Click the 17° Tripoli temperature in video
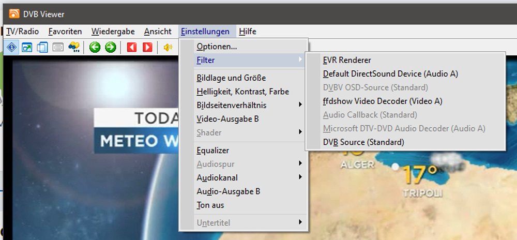Viewport: 517px width, 240px height. [420, 175]
